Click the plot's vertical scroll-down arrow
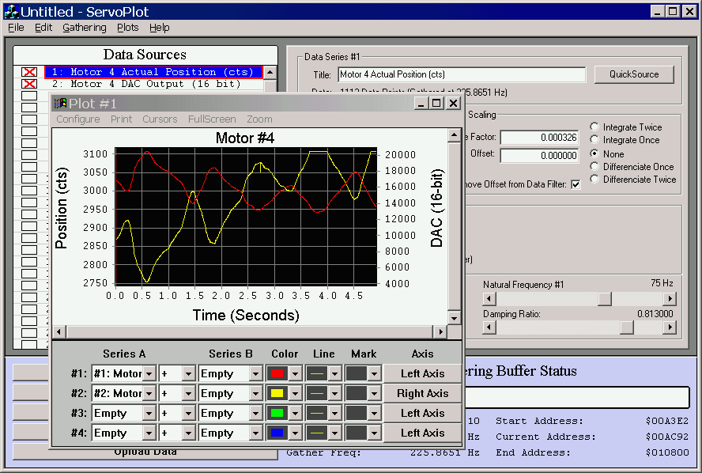702x473 pixels. tap(454, 318)
